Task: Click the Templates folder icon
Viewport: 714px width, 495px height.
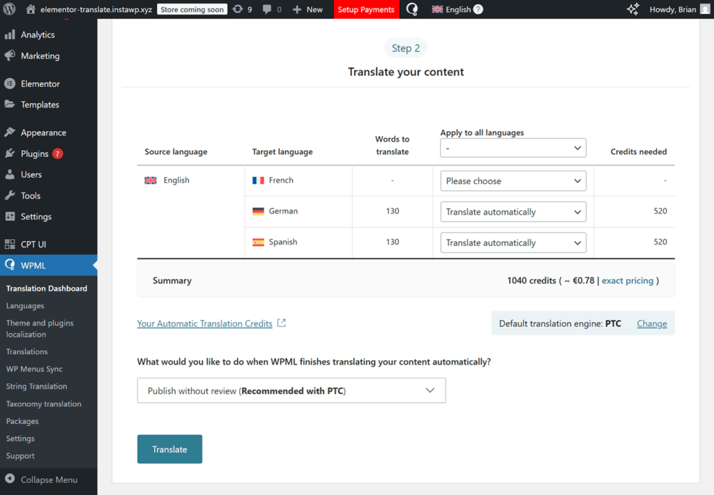Action: (10, 105)
